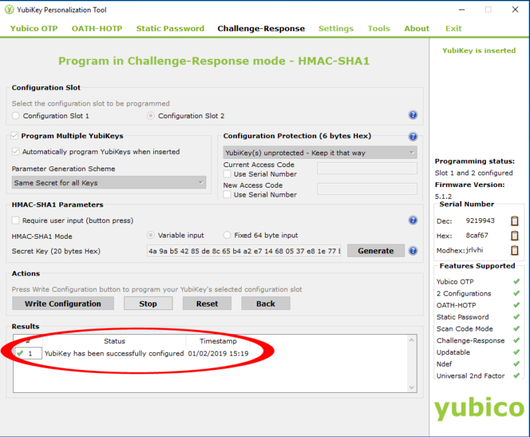Select Configuration Slot 2 radio button

(150, 116)
